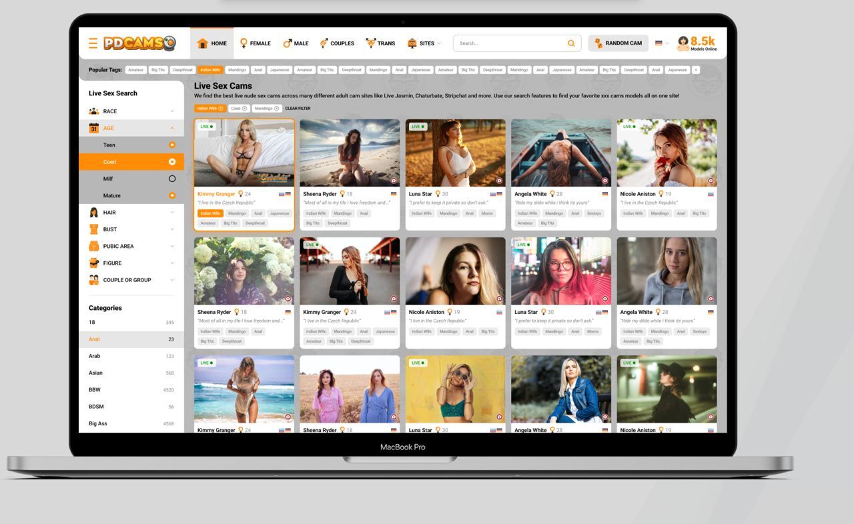The height and width of the screenshot is (524, 854).
Task: Select the Teen age radio button
Action: 171,145
